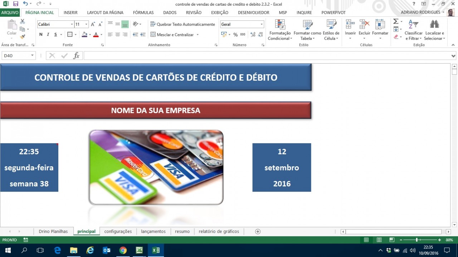Increase the cell indent
Viewport: 458px width, 257px height.
[x=143, y=35]
